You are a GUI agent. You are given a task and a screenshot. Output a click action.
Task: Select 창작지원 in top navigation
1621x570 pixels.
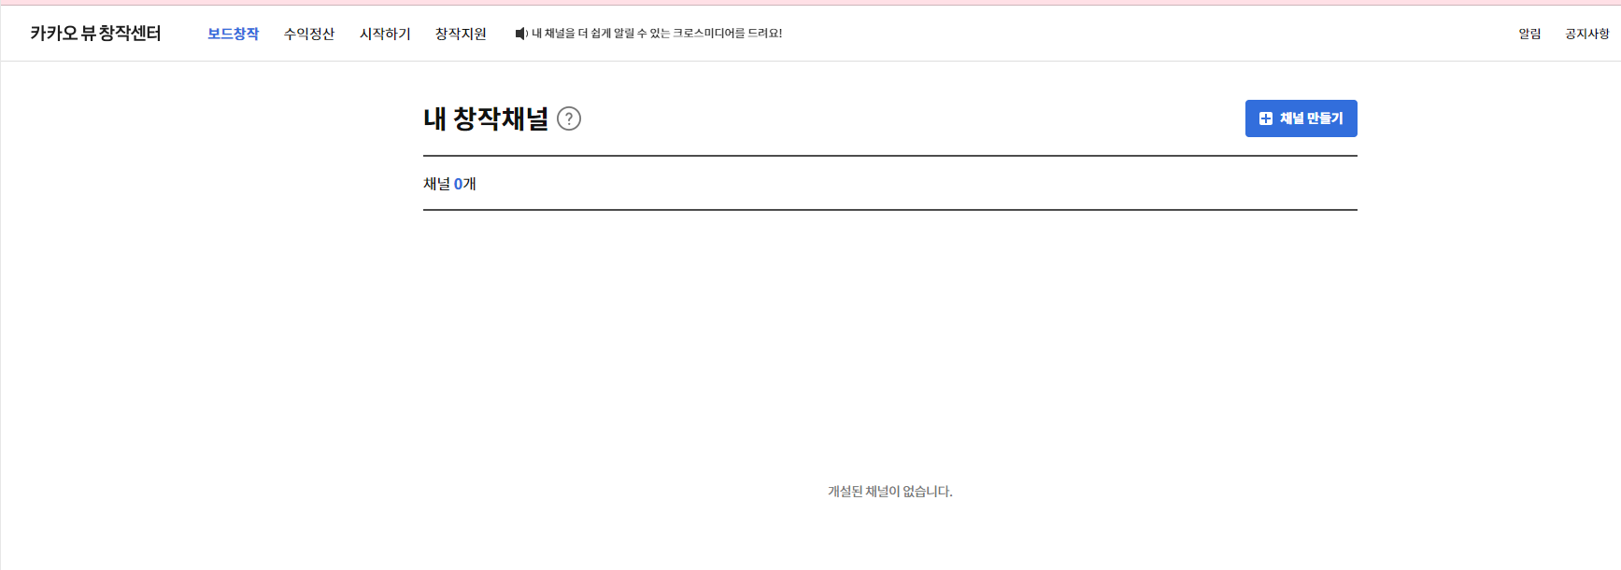point(461,34)
